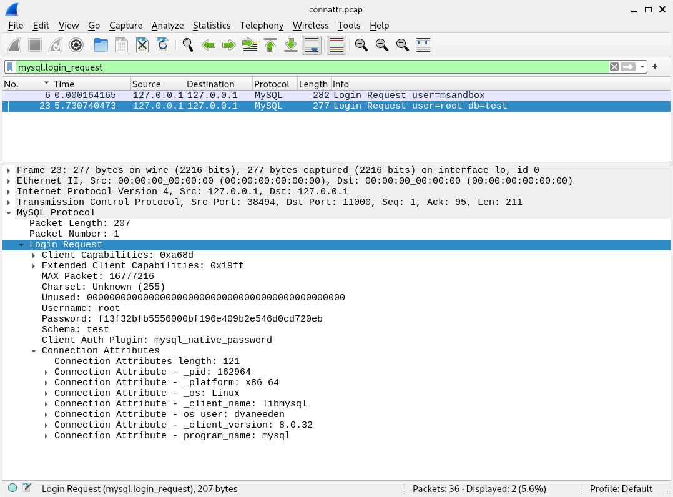Go to specified packet icon

pyautogui.click(x=249, y=45)
